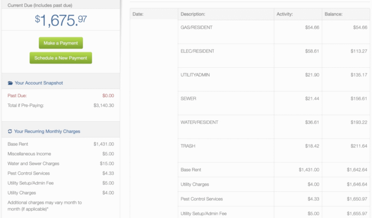Click the folder icon beside Your Account Snapshot
The width and height of the screenshot is (372, 218).
10,83
